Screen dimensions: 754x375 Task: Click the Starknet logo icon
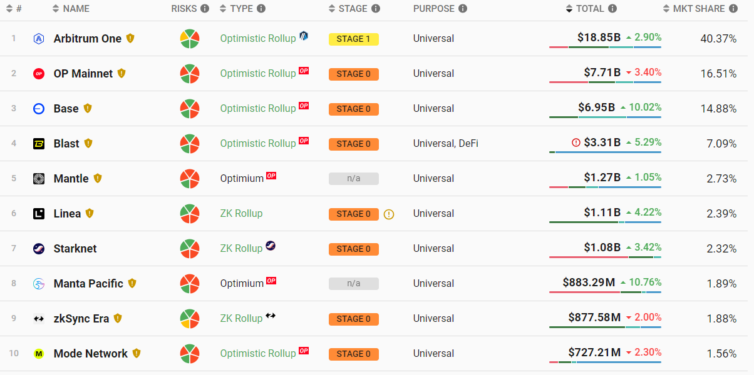tap(39, 249)
